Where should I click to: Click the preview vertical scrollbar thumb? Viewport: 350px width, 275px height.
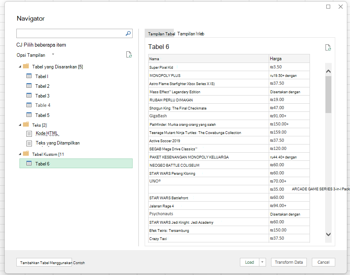coord(328,94)
